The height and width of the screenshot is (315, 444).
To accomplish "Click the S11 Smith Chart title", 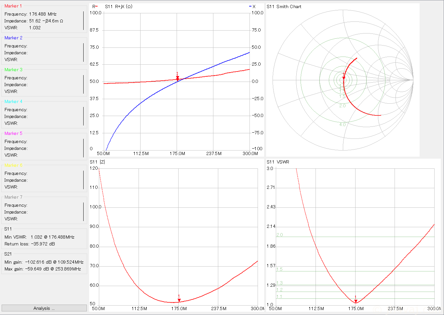I will tap(284, 7).
